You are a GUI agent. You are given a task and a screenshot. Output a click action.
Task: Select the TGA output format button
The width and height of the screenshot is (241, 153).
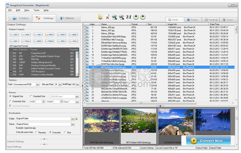coord(26,41)
